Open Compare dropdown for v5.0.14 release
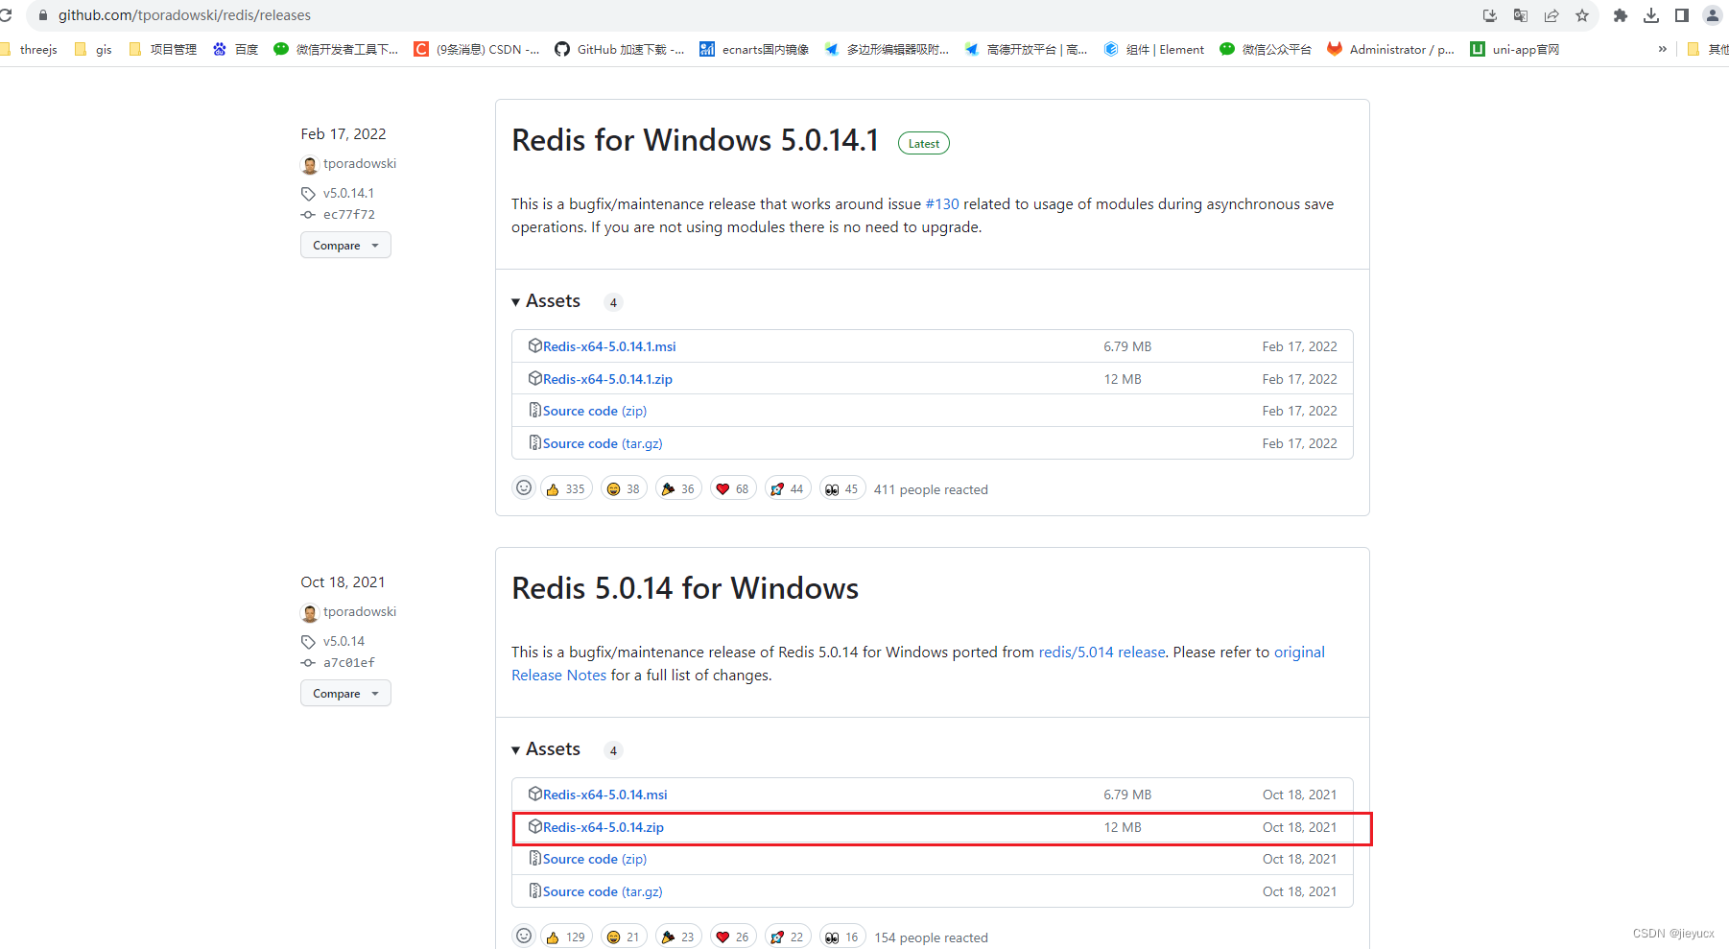This screenshot has width=1729, height=949. pos(345,694)
